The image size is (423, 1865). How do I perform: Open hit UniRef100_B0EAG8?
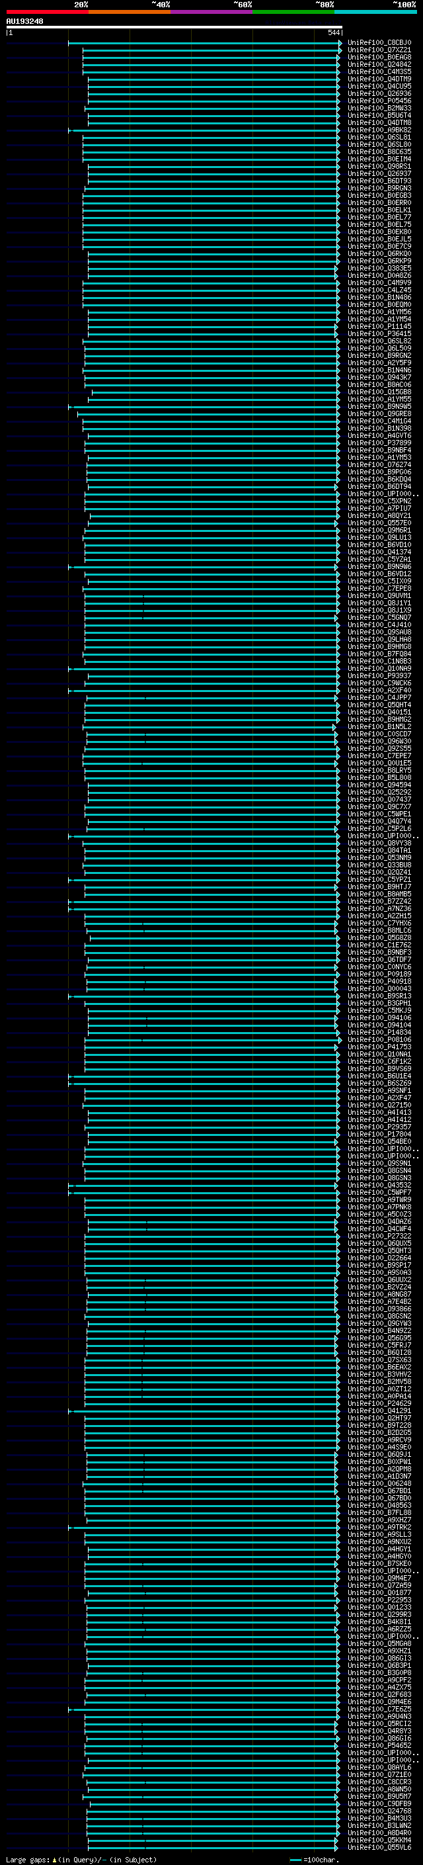point(379,57)
